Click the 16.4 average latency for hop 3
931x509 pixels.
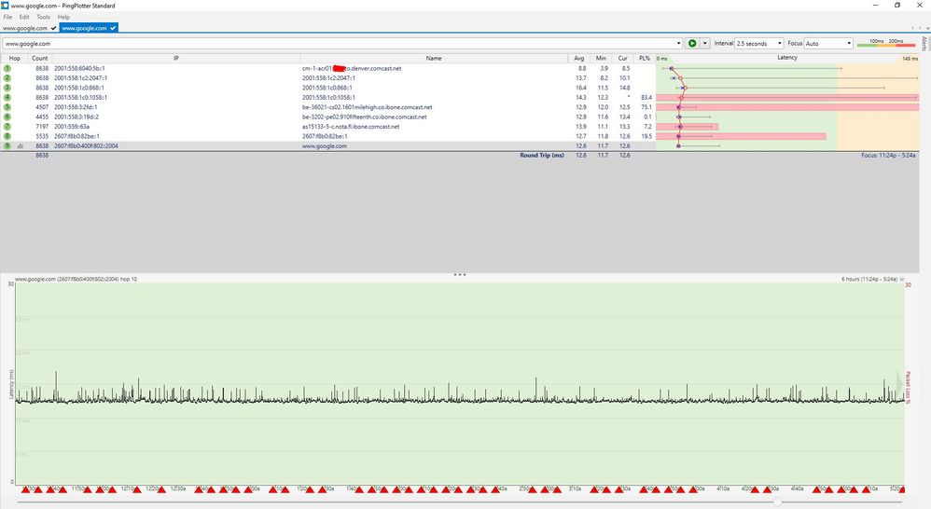pyautogui.click(x=580, y=88)
